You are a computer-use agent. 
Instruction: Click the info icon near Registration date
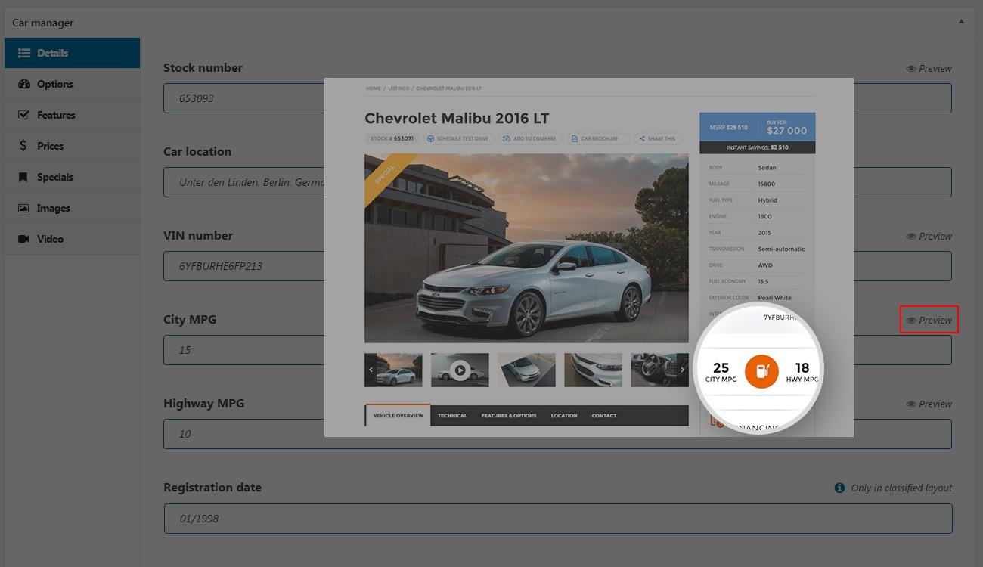(x=839, y=488)
